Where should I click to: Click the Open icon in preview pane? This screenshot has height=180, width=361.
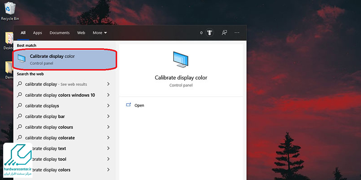coord(129,105)
